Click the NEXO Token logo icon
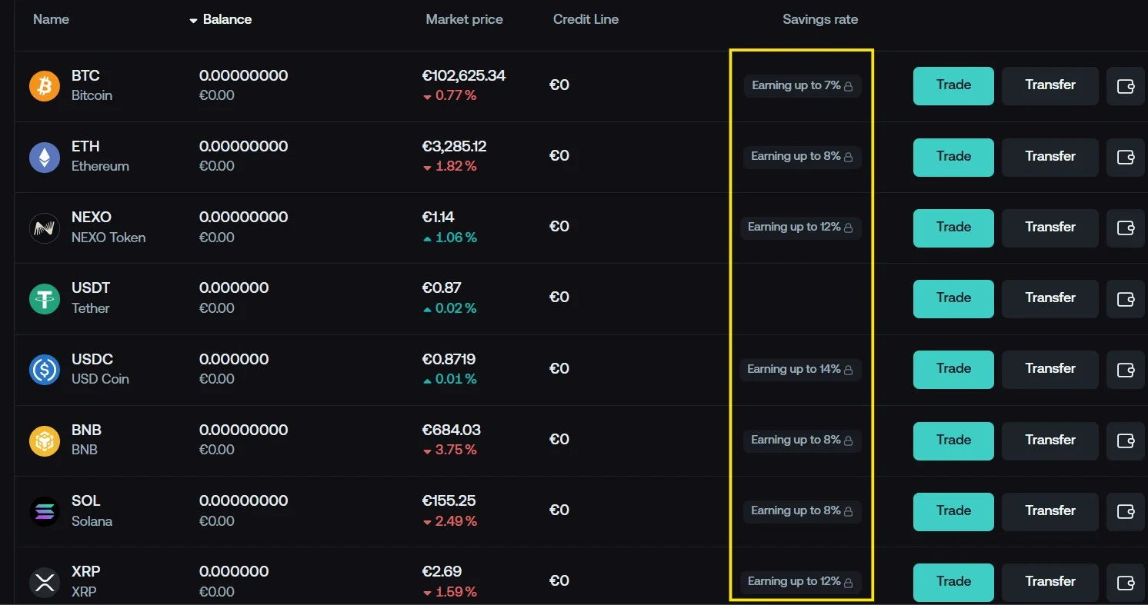The height and width of the screenshot is (605, 1148). click(45, 228)
